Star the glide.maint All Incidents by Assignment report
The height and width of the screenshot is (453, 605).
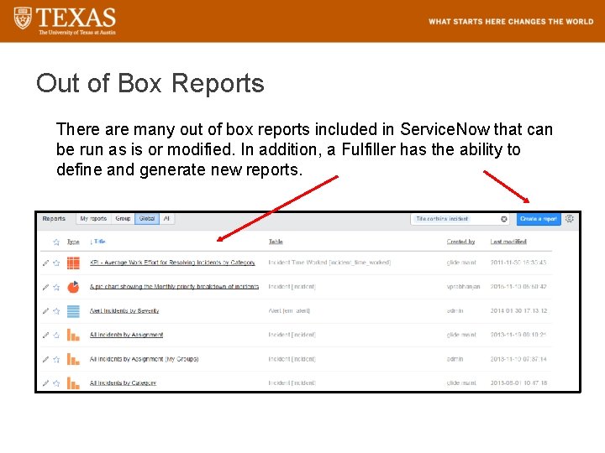click(x=56, y=335)
